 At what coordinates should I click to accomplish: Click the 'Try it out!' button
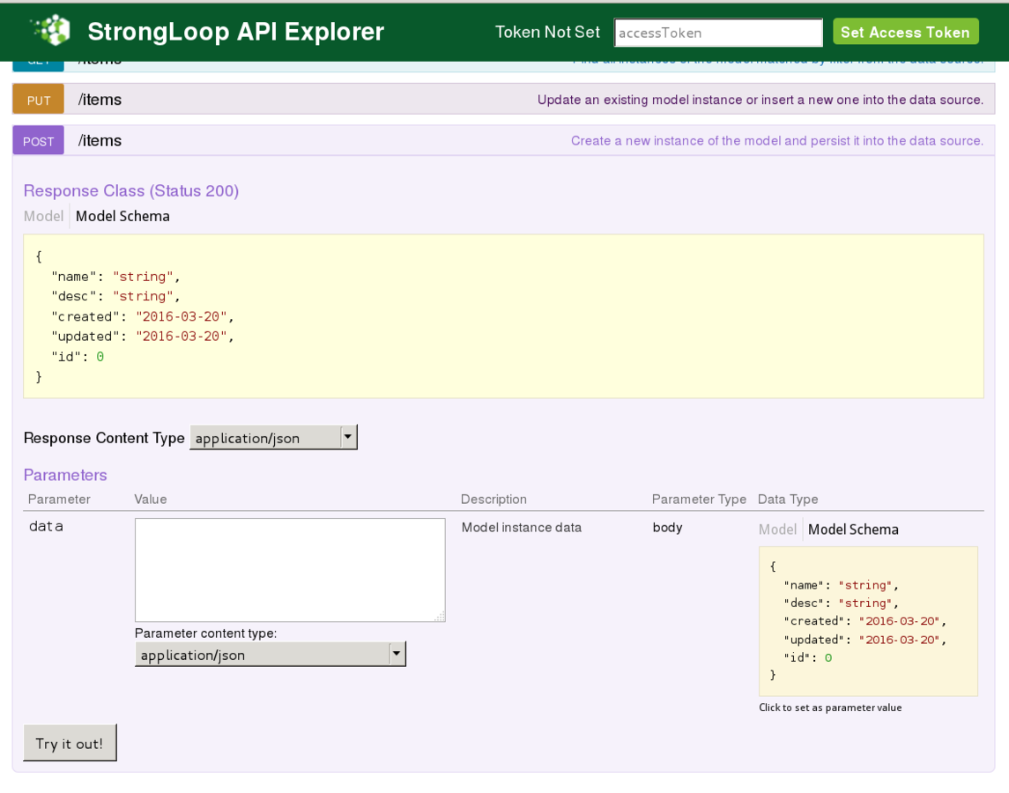70,743
